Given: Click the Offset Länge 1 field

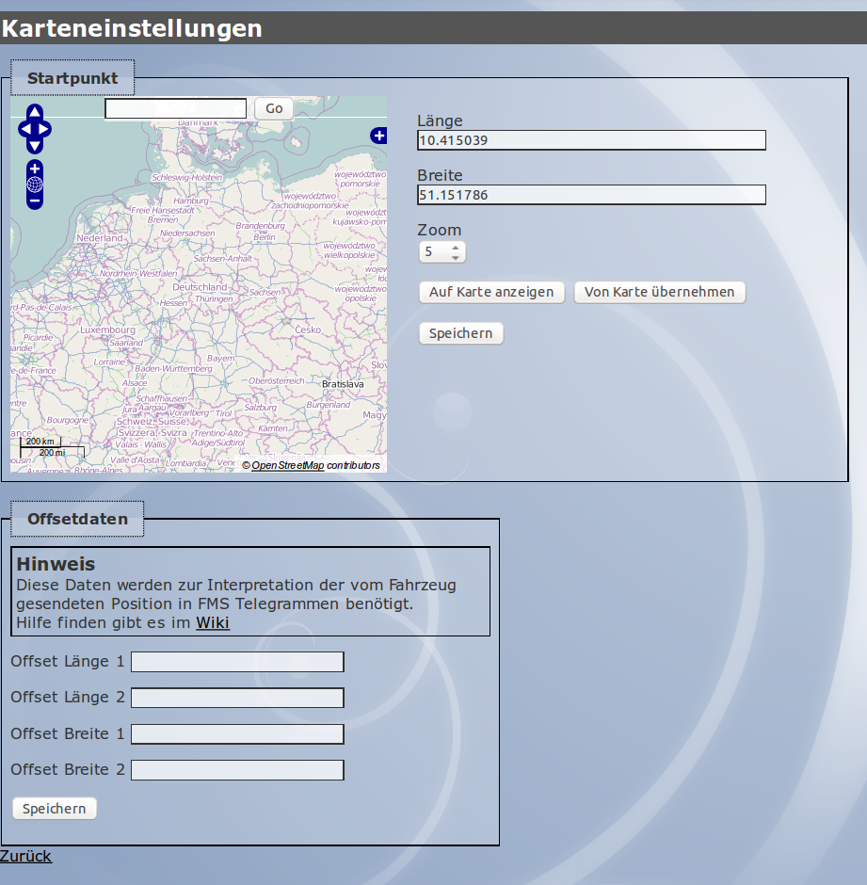Looking at the screenshot, I should tap(237, 662).
